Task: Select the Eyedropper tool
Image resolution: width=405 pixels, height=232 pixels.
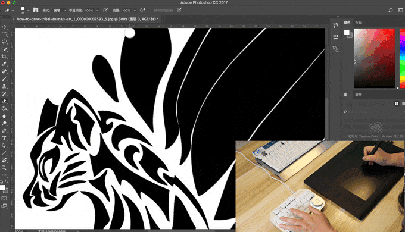Action: click(x=4, y=64)
